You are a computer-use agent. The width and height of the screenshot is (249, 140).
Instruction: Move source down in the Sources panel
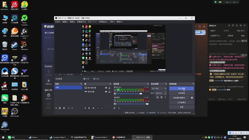click(101, 108)
